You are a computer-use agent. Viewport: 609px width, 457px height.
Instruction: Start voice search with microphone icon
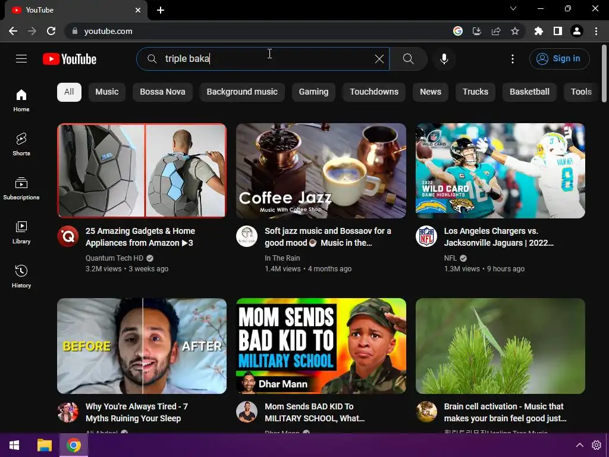coord(444,59)
